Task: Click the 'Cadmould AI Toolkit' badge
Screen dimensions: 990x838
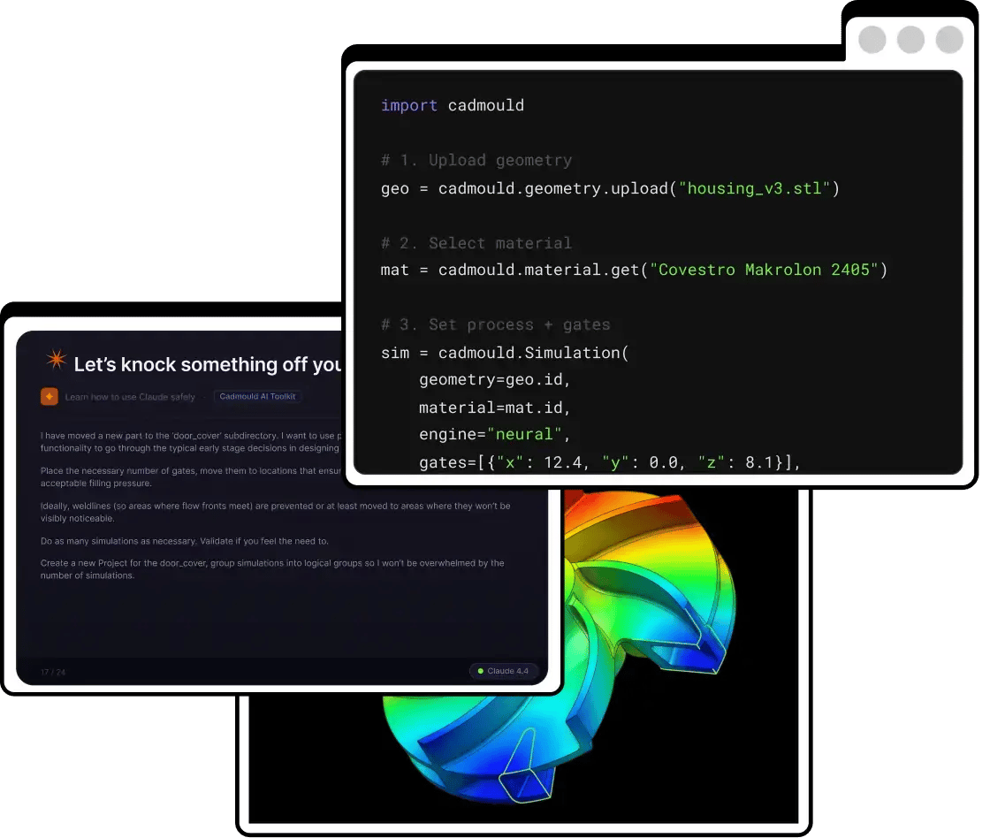Action: coord(257,397)
